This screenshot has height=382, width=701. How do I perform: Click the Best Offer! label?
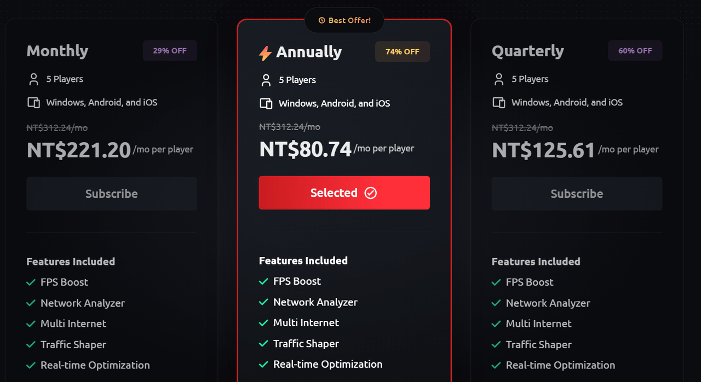[x=349, y=21]
